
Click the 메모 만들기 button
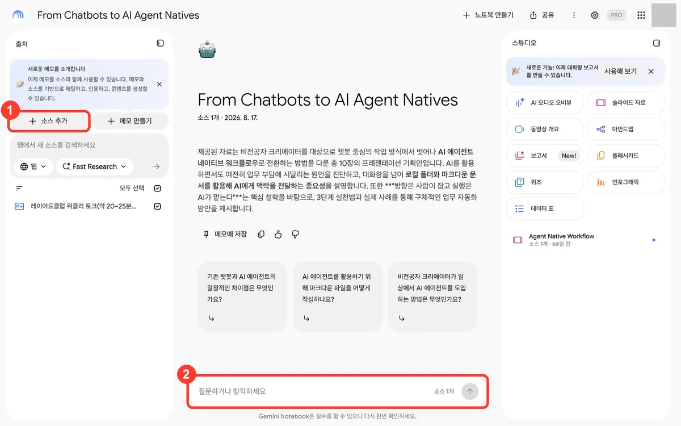click(x=130, y=121)
